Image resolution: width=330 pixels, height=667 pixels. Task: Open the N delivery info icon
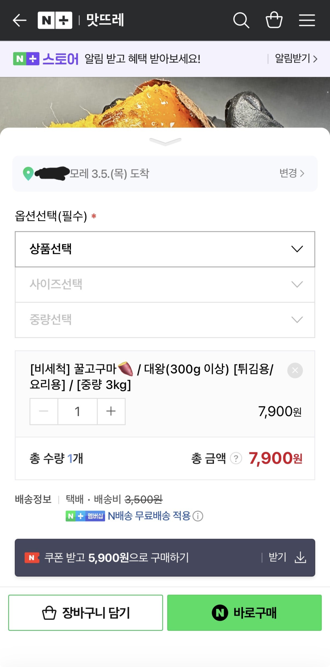(198, 516)
